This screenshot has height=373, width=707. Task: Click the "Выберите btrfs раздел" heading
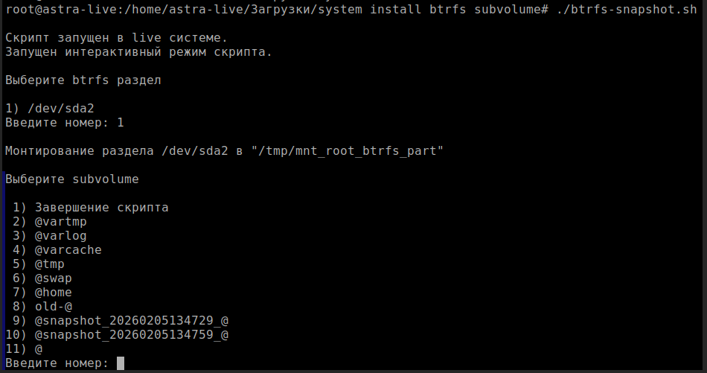click(83, 80)
